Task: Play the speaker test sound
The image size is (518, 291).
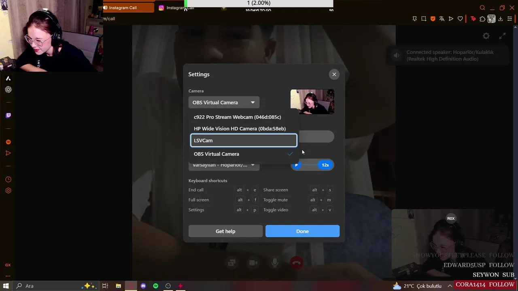Action: point(296,165)
